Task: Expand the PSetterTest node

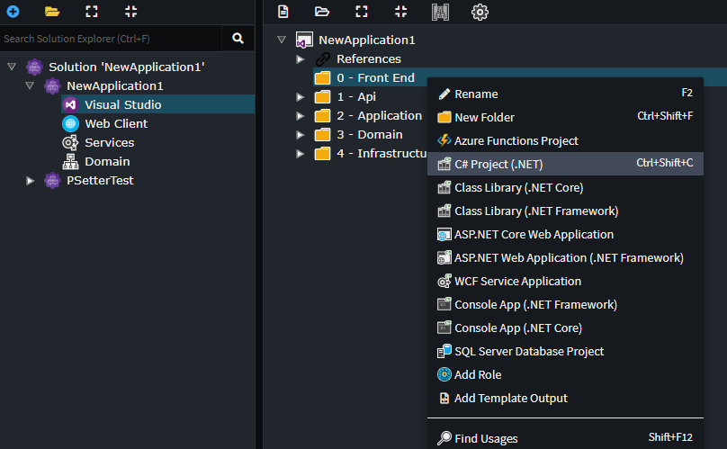Action: pos(30,181)
